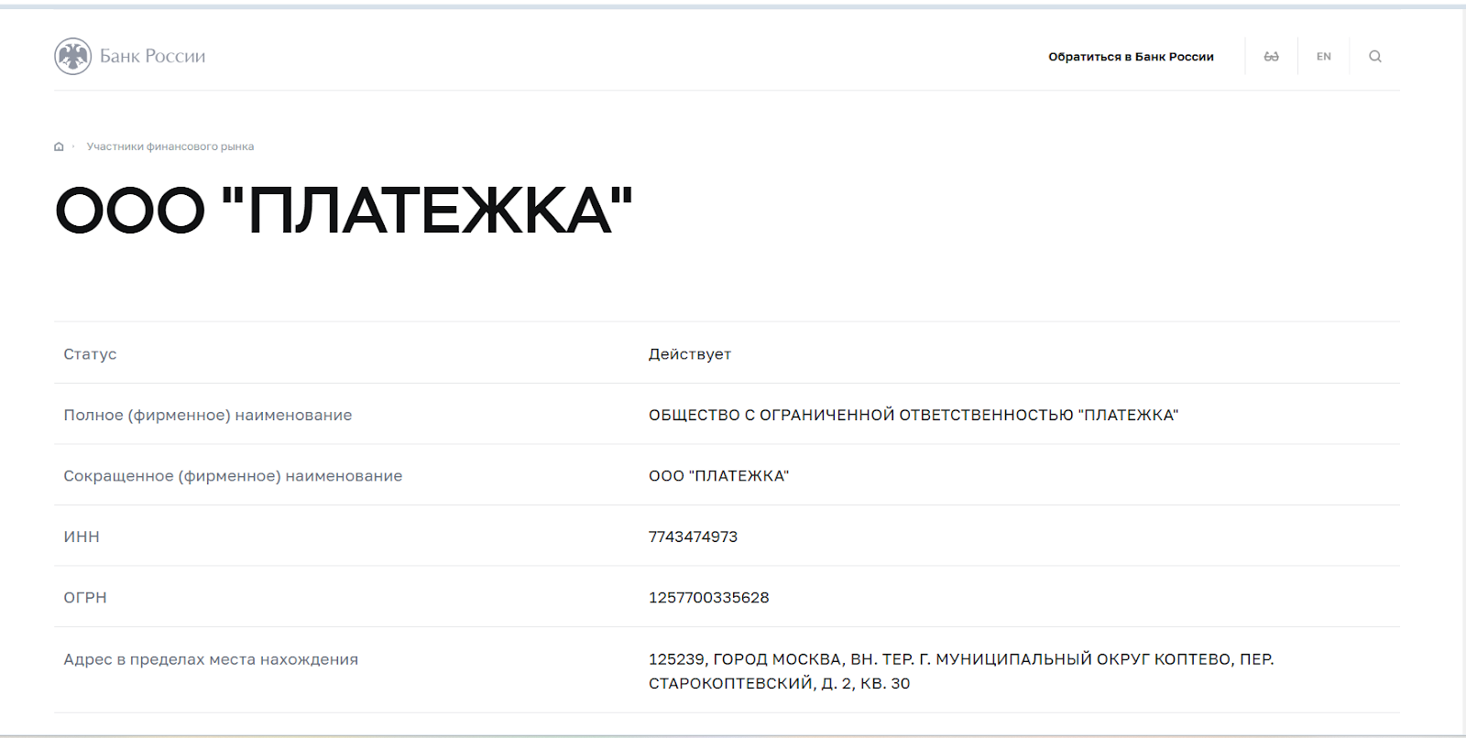Click the «Банк России» logo text
The image size is (1466, 738).
click(152, 57)
